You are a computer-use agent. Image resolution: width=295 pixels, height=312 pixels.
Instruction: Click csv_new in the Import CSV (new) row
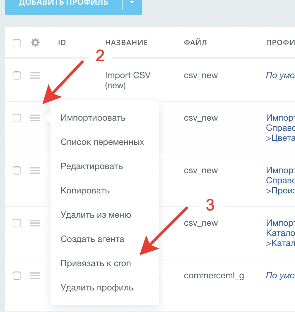(201, 75)
